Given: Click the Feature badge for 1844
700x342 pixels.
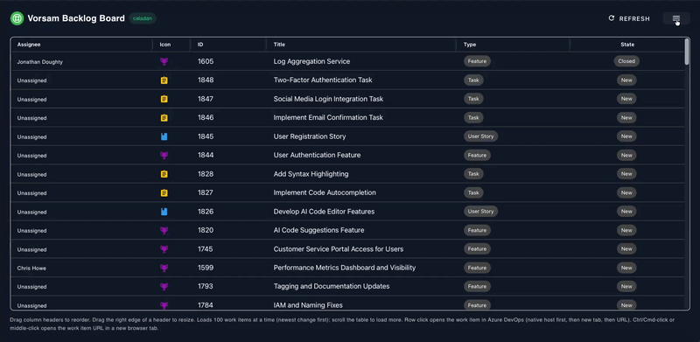Looking at the screenshot, I should (477, 156).
